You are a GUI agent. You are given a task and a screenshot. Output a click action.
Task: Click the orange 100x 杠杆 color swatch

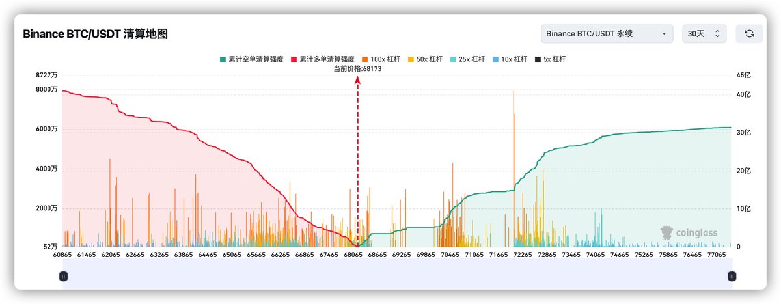point(366,59)
